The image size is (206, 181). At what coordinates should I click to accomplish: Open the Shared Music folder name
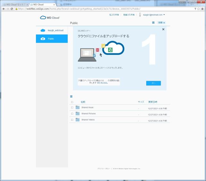(87, 108)
